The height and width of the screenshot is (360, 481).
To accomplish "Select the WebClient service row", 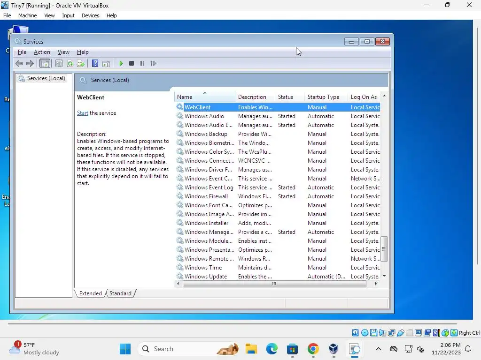I will tap(278, 107).
